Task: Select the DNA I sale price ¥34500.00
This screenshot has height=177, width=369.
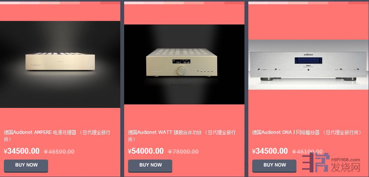Action: (x=270, y=151)
